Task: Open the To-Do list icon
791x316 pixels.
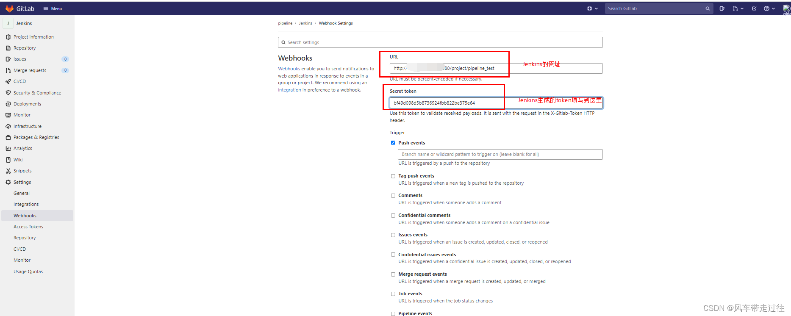Action: click(754, 8)
